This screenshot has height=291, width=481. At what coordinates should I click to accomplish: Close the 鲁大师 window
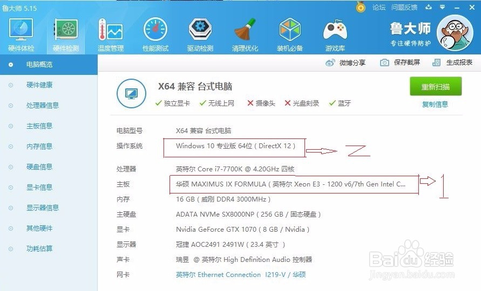pyautogui.click(x=472, y=8)
